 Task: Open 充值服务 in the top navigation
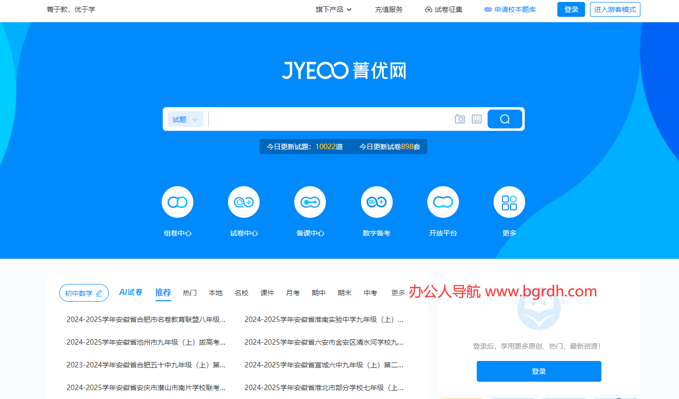(x=389, y=9)
